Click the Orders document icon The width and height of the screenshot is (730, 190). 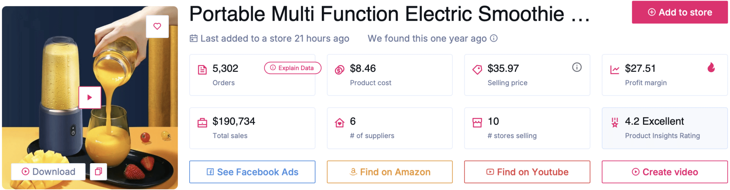pyautogui.click(x=202, y=70)
